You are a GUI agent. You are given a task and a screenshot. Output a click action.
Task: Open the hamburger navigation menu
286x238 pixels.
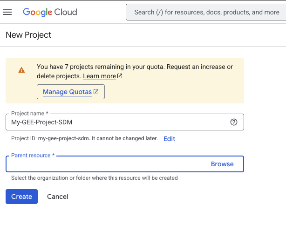[x=7, y=12]
